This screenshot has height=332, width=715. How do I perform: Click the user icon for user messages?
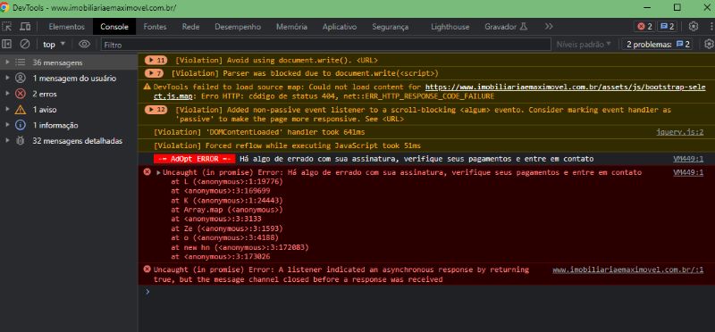pyautogui.click(x=21, y=79)
